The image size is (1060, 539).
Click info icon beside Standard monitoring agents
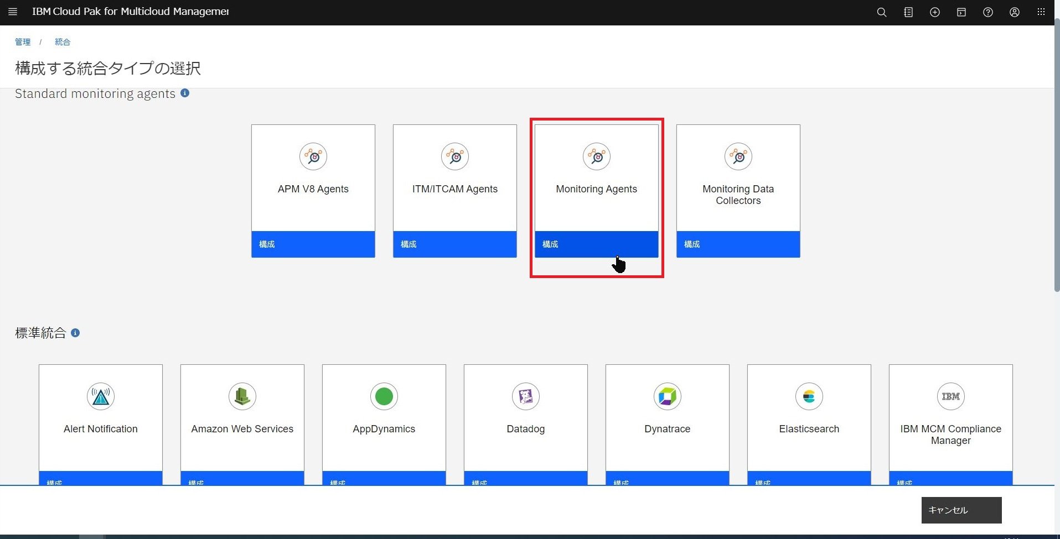[x=185, y=93]
